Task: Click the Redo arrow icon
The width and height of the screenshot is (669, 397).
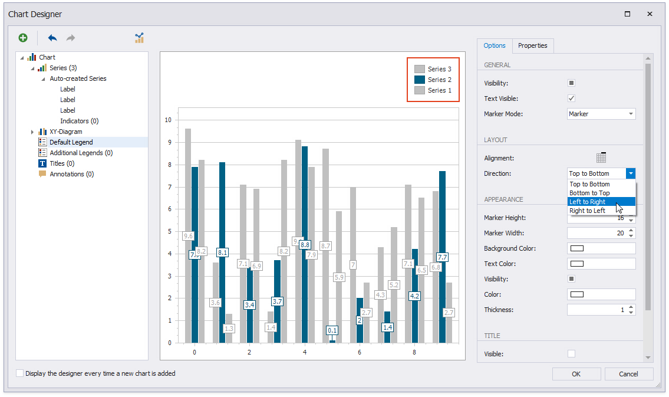Action: [x=71, y=38]
